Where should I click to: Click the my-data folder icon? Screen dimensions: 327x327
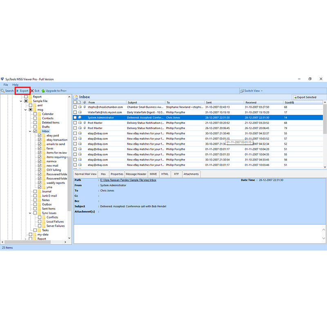(x=35, y=234)
